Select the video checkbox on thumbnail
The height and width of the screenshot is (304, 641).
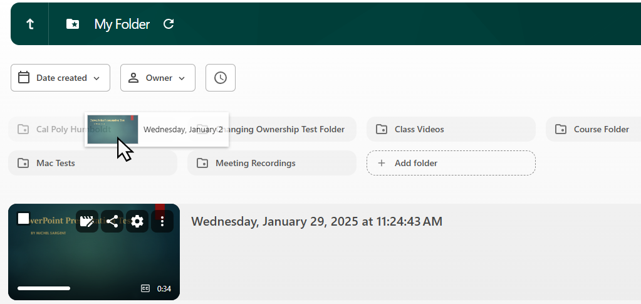[x=24, y=218]
